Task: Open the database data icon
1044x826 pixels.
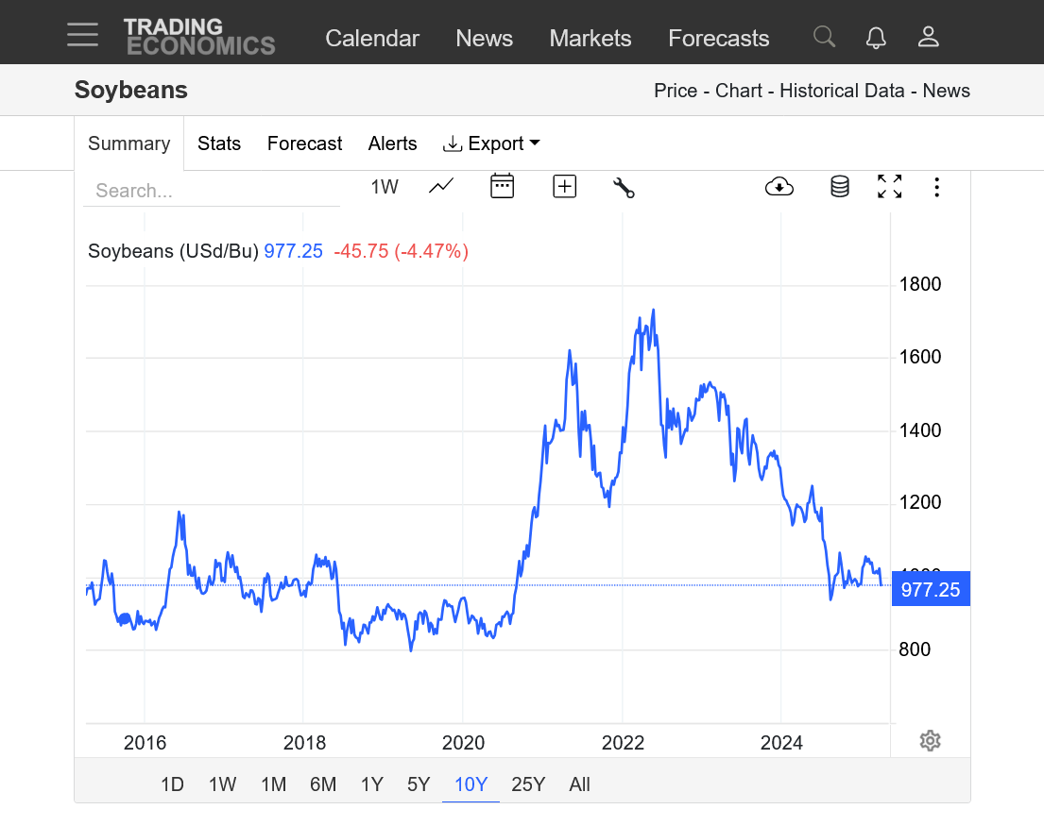Action: point(839,187)
